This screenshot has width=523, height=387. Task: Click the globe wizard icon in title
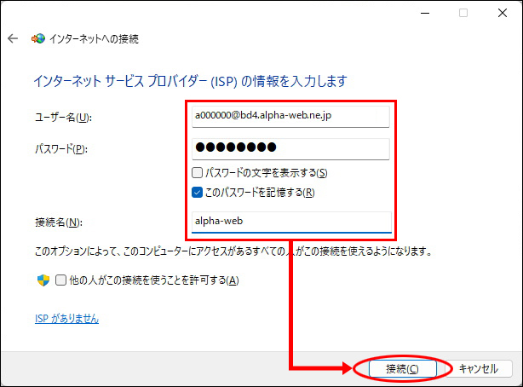pos(38,38)
